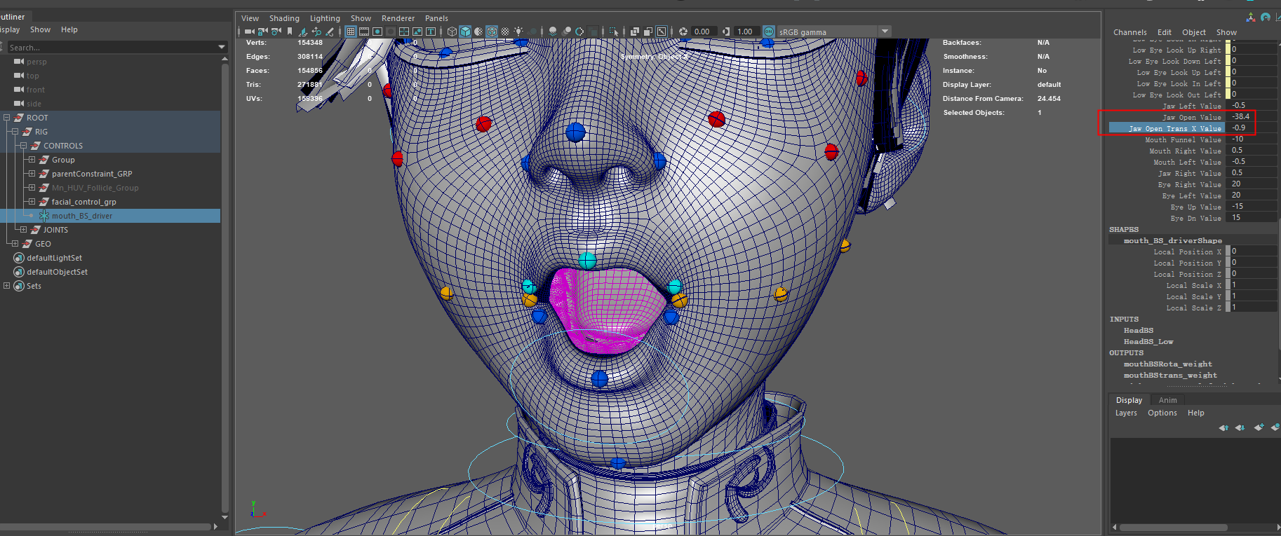The width and height of the screenshot is (1281, 536).
Task: Switch to the Anim layer tab
Action: click(x=1167, y=400)
